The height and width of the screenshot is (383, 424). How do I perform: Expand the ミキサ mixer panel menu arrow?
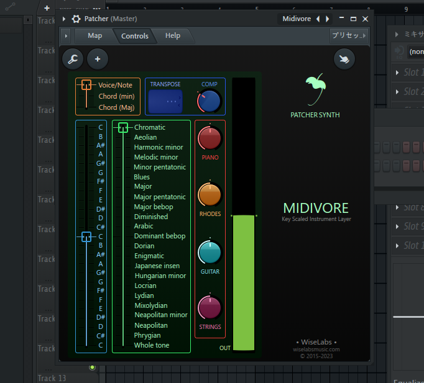pos(397,34)
